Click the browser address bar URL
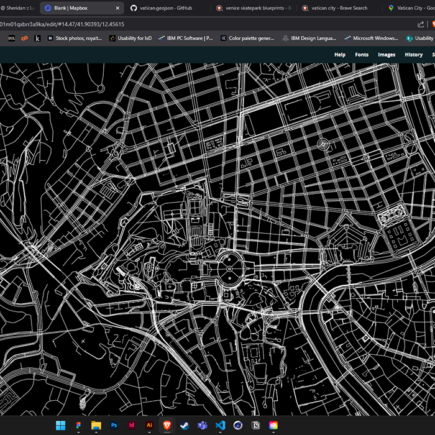The width and height of the screenshot is (435, 435). 62,24
